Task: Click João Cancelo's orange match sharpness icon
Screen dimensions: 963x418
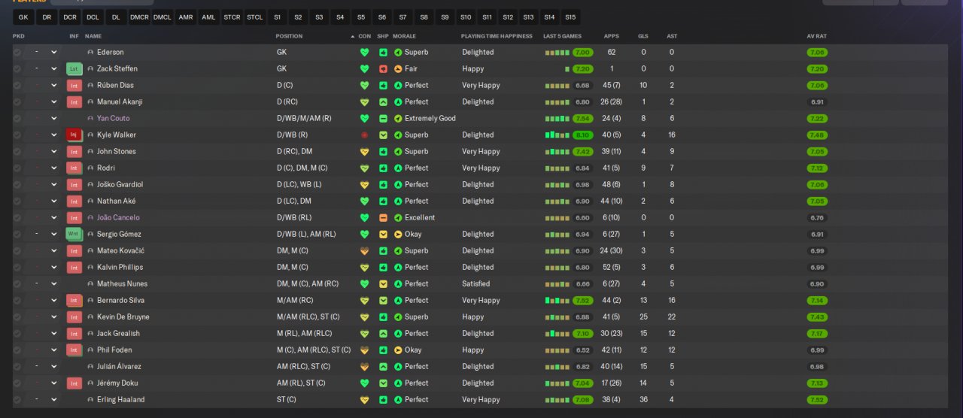Action: [x=383, y=218]
